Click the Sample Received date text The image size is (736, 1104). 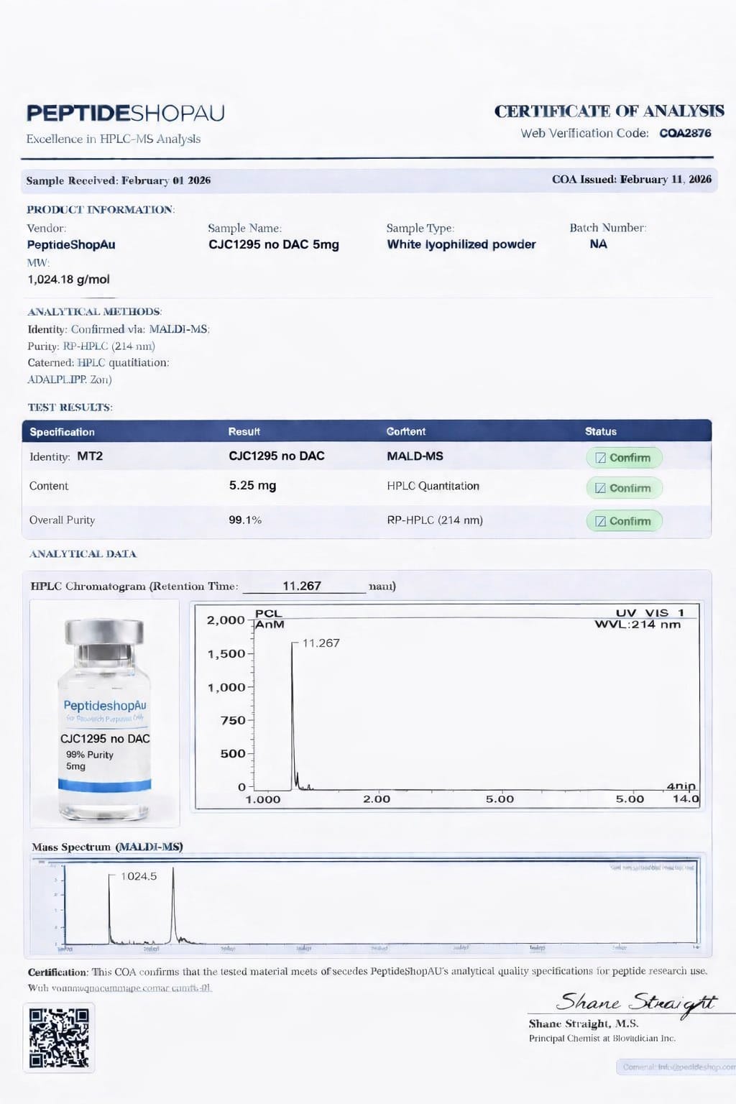pos(119,180)
